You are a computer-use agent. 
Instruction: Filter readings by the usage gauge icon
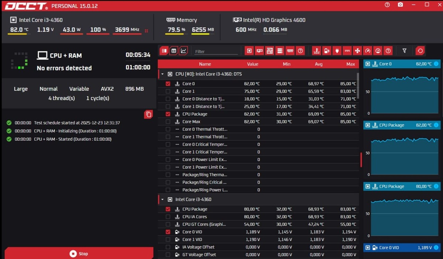coord(377,51)
